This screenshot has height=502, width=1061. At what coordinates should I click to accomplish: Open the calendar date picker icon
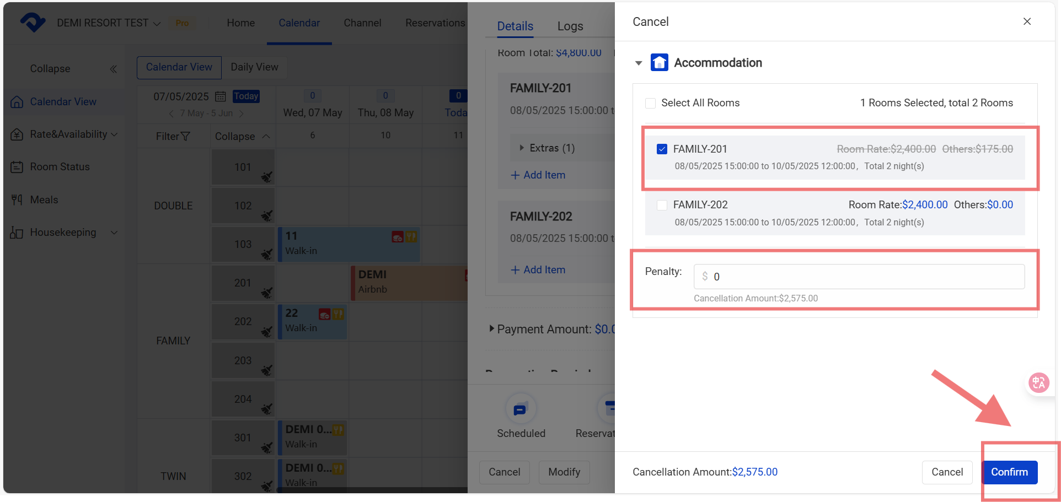click(x=221, y=96)
